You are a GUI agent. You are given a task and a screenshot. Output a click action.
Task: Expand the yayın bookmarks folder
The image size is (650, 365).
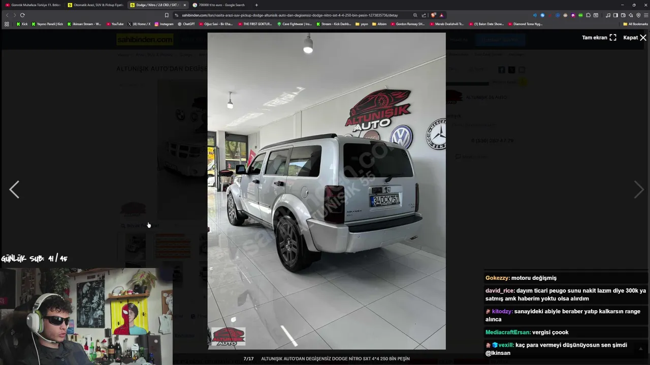point(362,24)
